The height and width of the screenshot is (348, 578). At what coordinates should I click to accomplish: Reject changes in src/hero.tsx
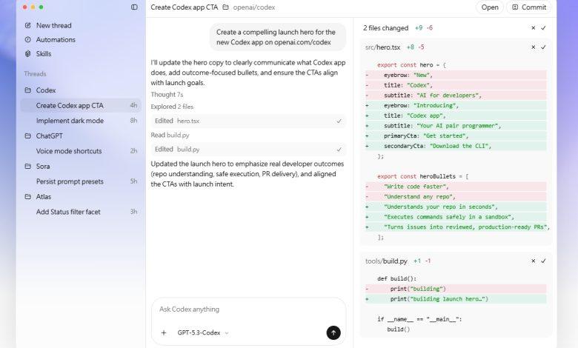pyautogui.click(x=533, y=47)
